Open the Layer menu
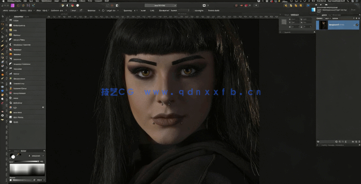The height and width of the screenshot is (184, 361). [x=57, y=1]
